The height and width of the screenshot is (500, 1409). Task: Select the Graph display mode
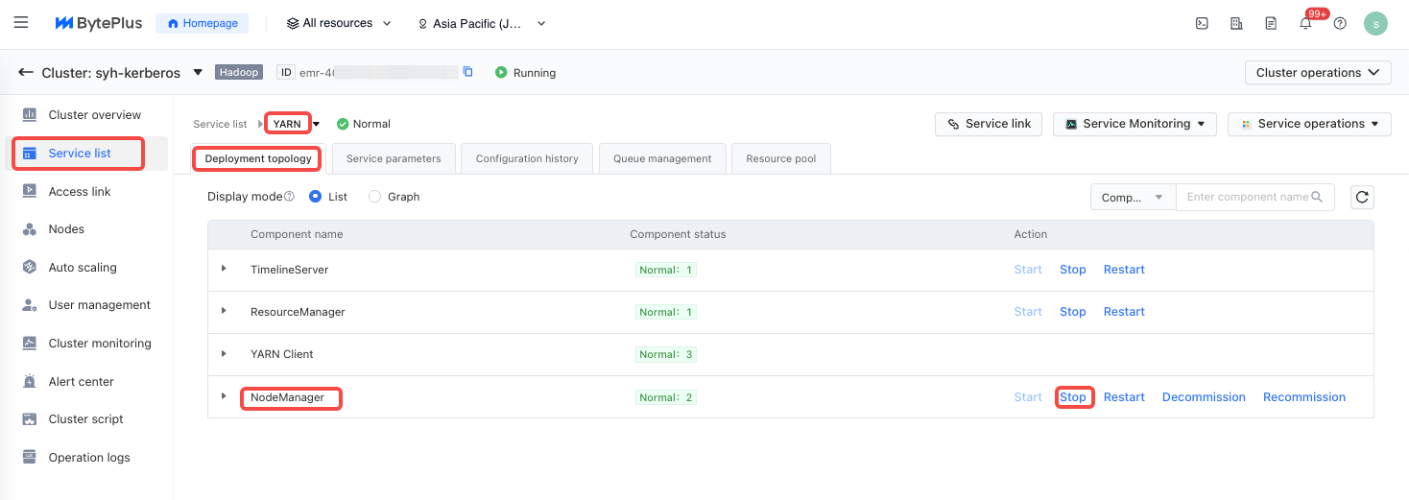click(x=375, y=197)
